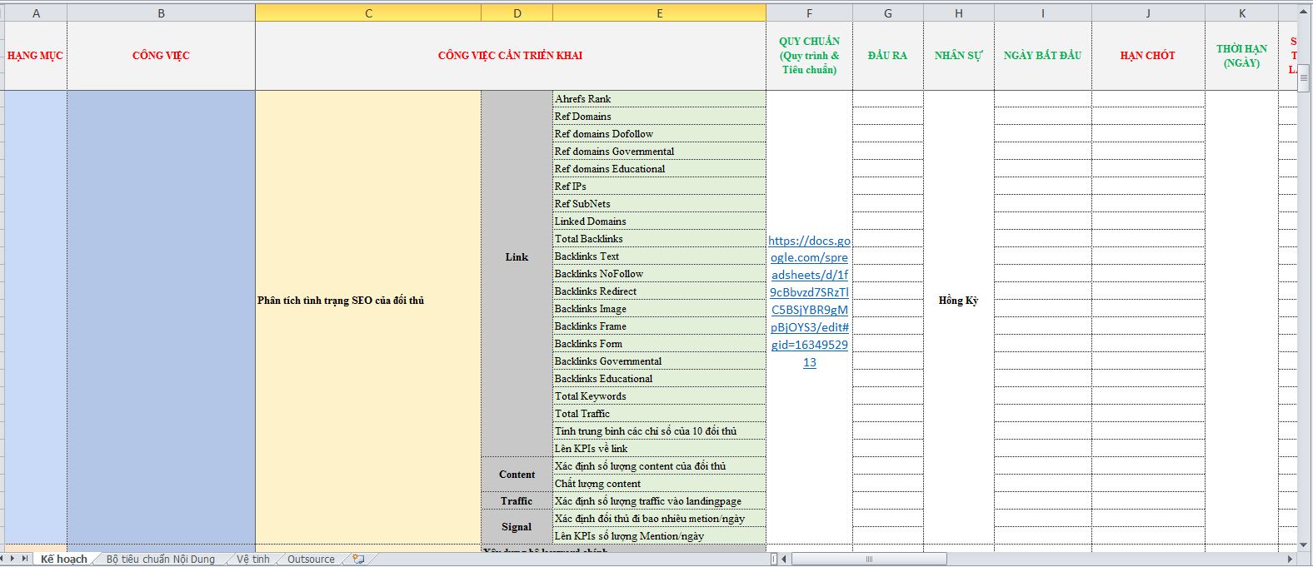Open the Bộ tiêu chuẩn Nội Dung sheet

point(160,560)
